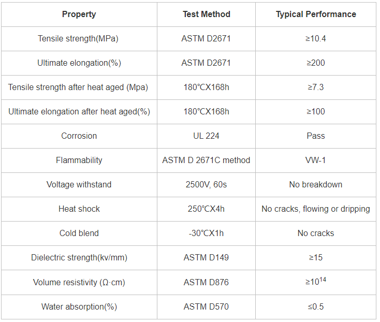Select the Water absorption(%) cell
The height and width of the screenshot is (322, 380).
(79, 307)
